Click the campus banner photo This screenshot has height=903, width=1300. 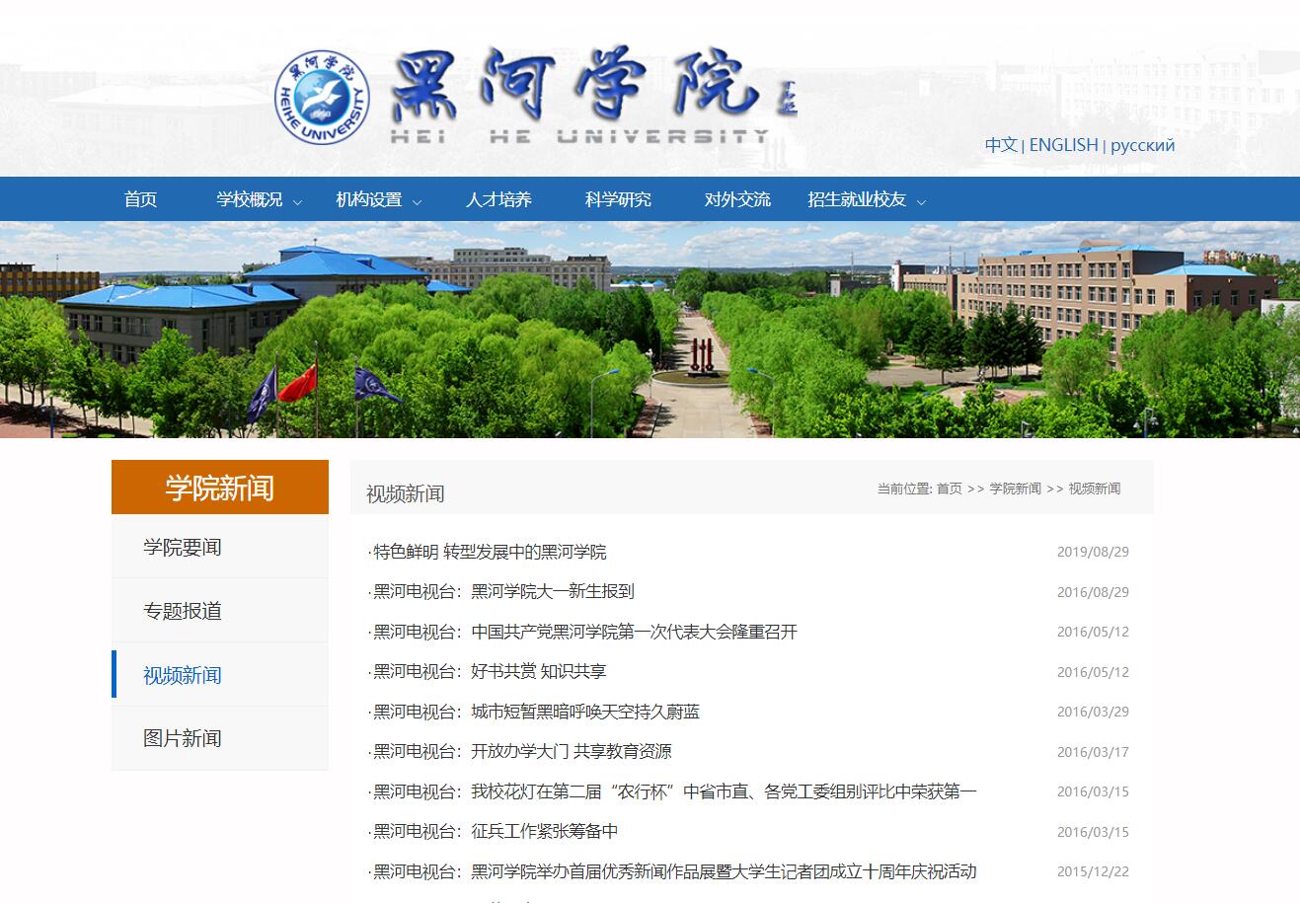pos(650,330)
